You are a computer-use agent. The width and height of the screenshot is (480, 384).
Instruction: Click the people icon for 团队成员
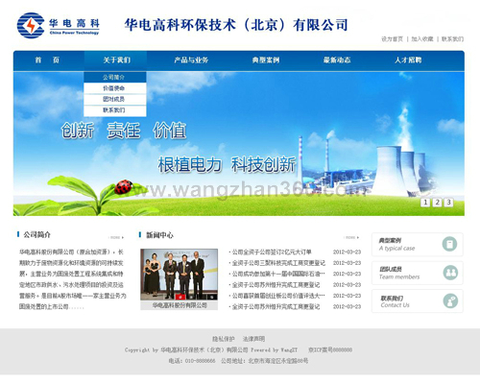pyautogui.click(x=450, y=273)
